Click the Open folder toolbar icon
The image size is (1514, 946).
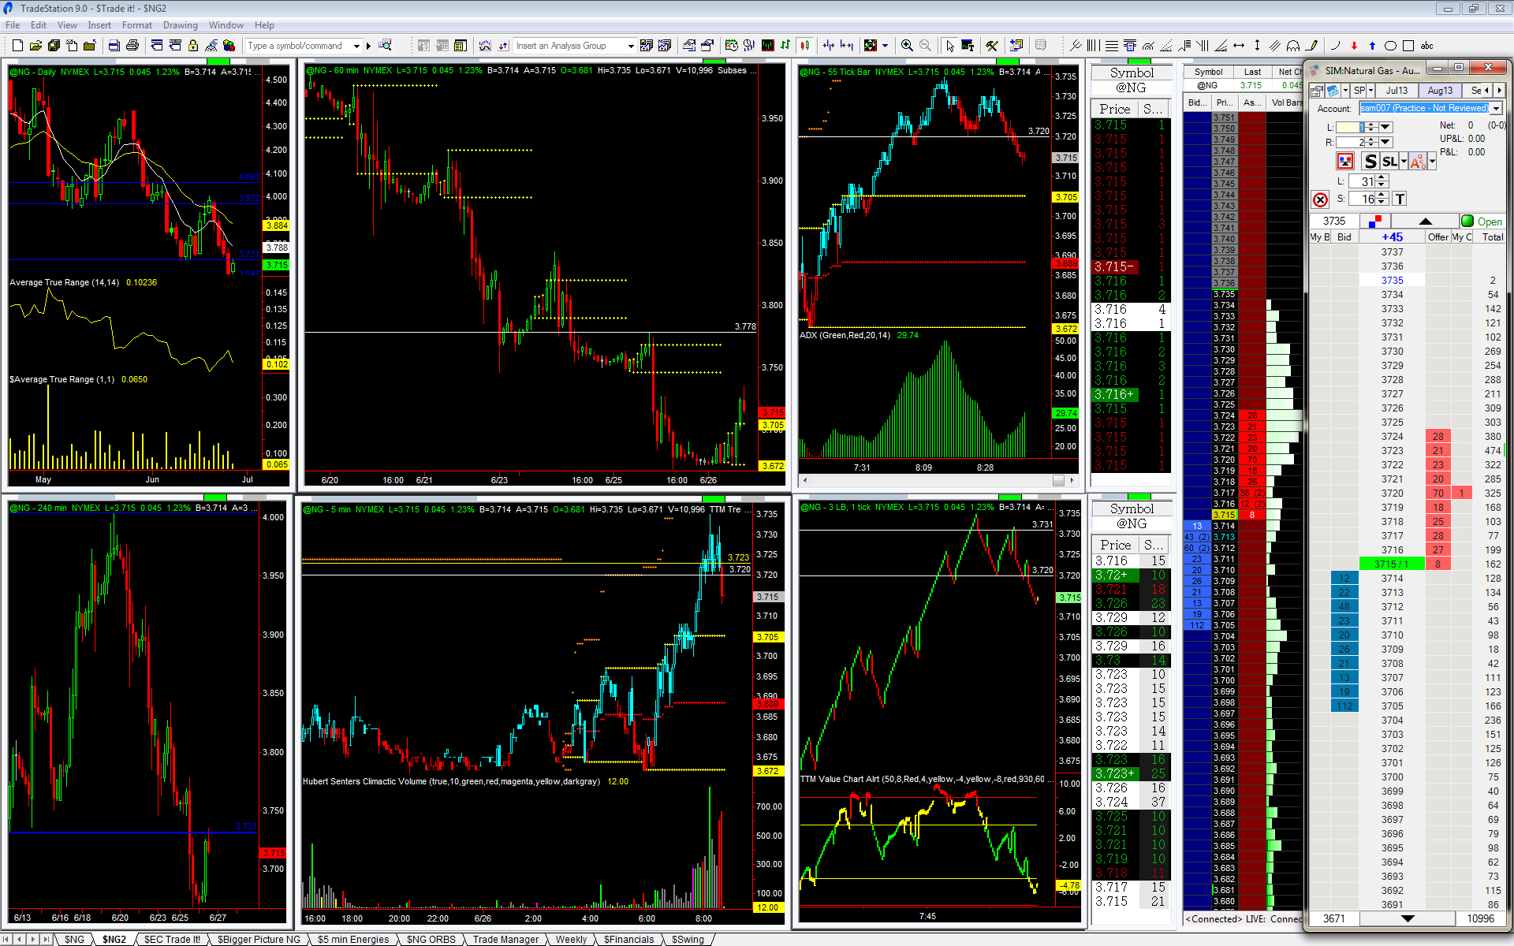35,46
